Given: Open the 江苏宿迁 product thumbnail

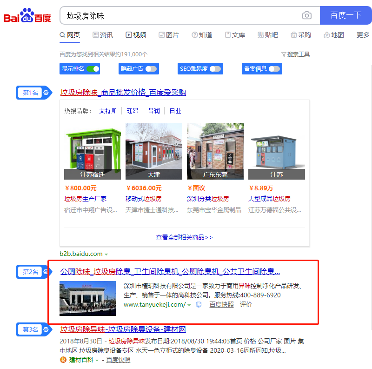Looking at the screenshot, I should (x=93, y=151).
